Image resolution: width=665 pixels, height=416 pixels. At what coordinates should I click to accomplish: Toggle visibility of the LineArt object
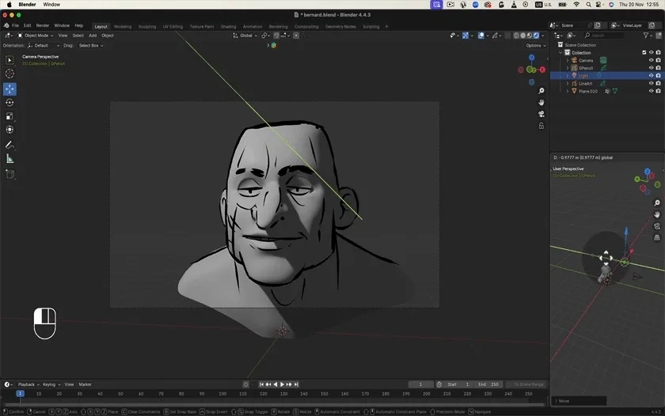coord(651,83)
